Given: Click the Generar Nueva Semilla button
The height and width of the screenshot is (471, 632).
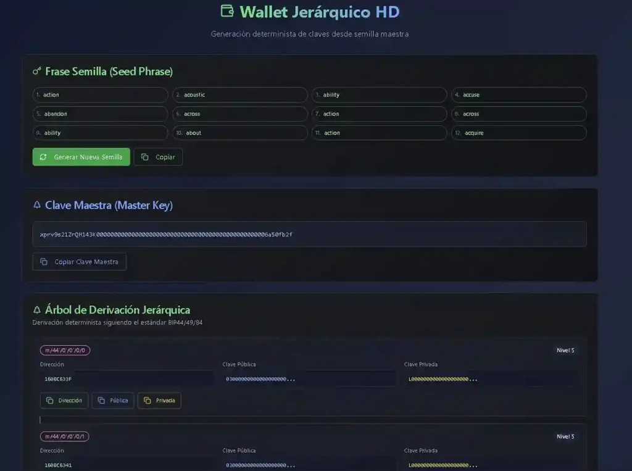Looking at the screenshot, I should [81, 157].
